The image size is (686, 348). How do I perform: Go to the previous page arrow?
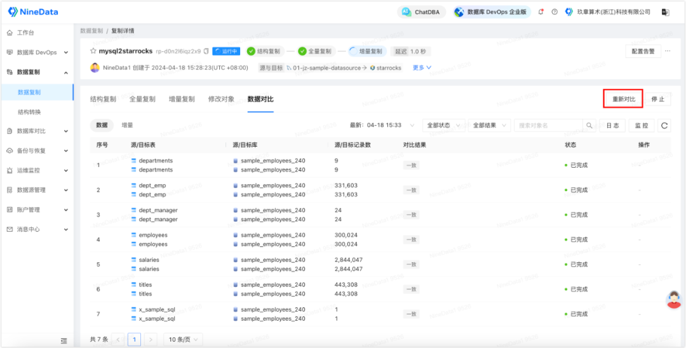118,339
